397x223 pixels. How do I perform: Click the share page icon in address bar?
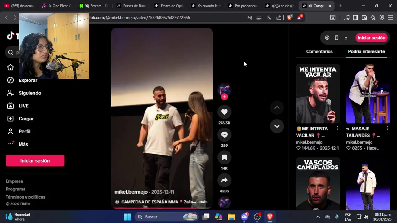point(279,18)
